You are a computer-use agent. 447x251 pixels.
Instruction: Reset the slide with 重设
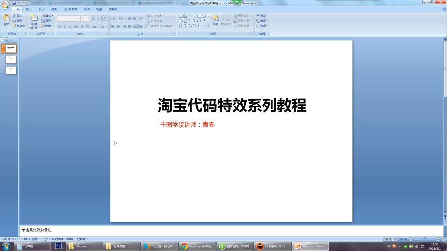46,21
